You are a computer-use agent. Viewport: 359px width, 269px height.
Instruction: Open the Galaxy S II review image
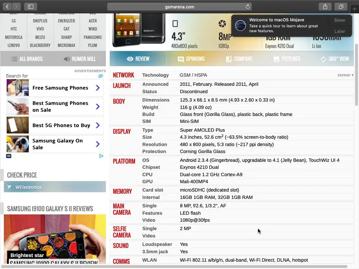55,239
